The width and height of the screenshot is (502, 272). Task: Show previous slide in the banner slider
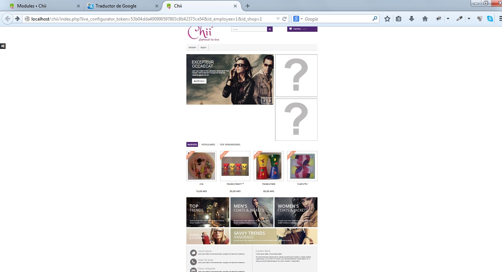pos(264,101)
